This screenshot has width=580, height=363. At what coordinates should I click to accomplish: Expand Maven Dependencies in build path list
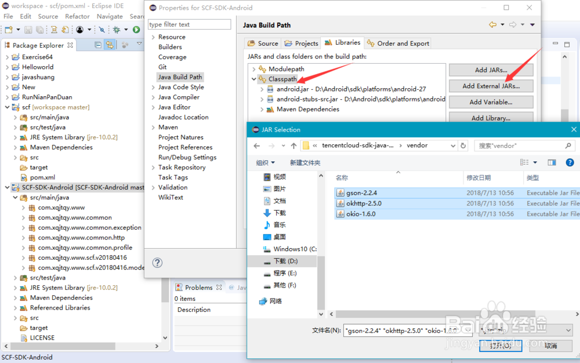(262, 110)
